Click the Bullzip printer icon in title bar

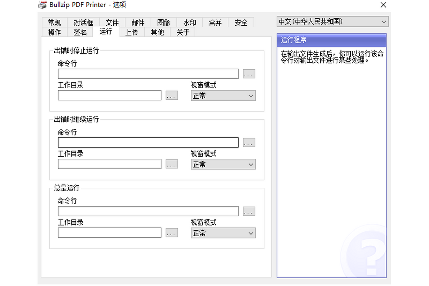pyautogui.click(x=43, y=5)
